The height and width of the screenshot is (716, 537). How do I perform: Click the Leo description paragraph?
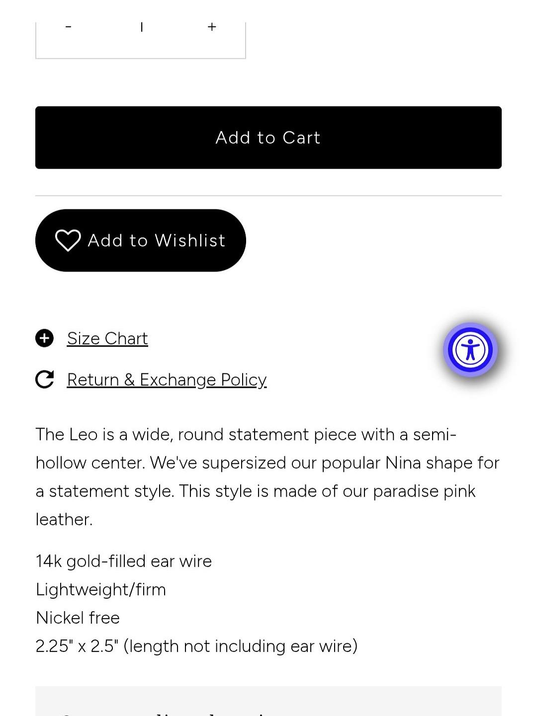click(268, 477)
